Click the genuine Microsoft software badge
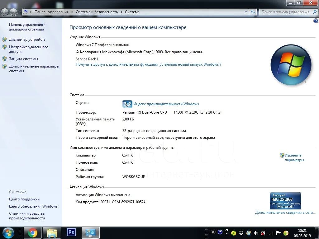Image resolution: width=319 pixels, height=239 pixels. pos(285,201)
